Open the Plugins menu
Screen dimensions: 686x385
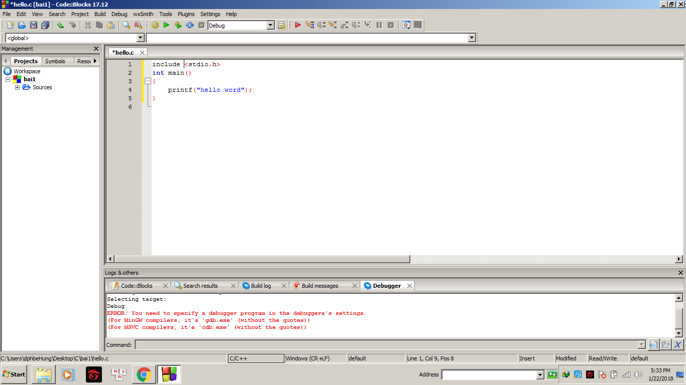(x=186, y=14)
